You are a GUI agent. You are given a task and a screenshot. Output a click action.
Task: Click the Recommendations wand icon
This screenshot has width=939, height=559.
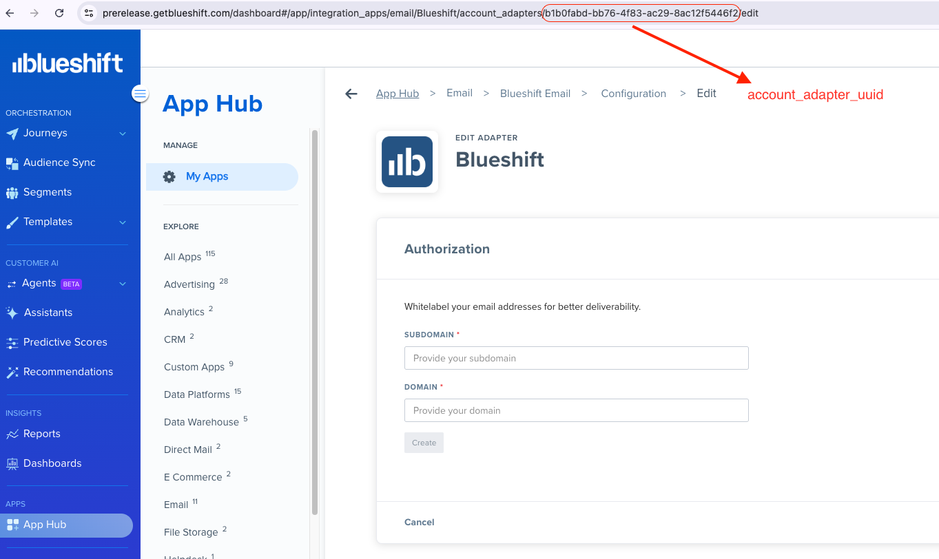pos(12,372)
